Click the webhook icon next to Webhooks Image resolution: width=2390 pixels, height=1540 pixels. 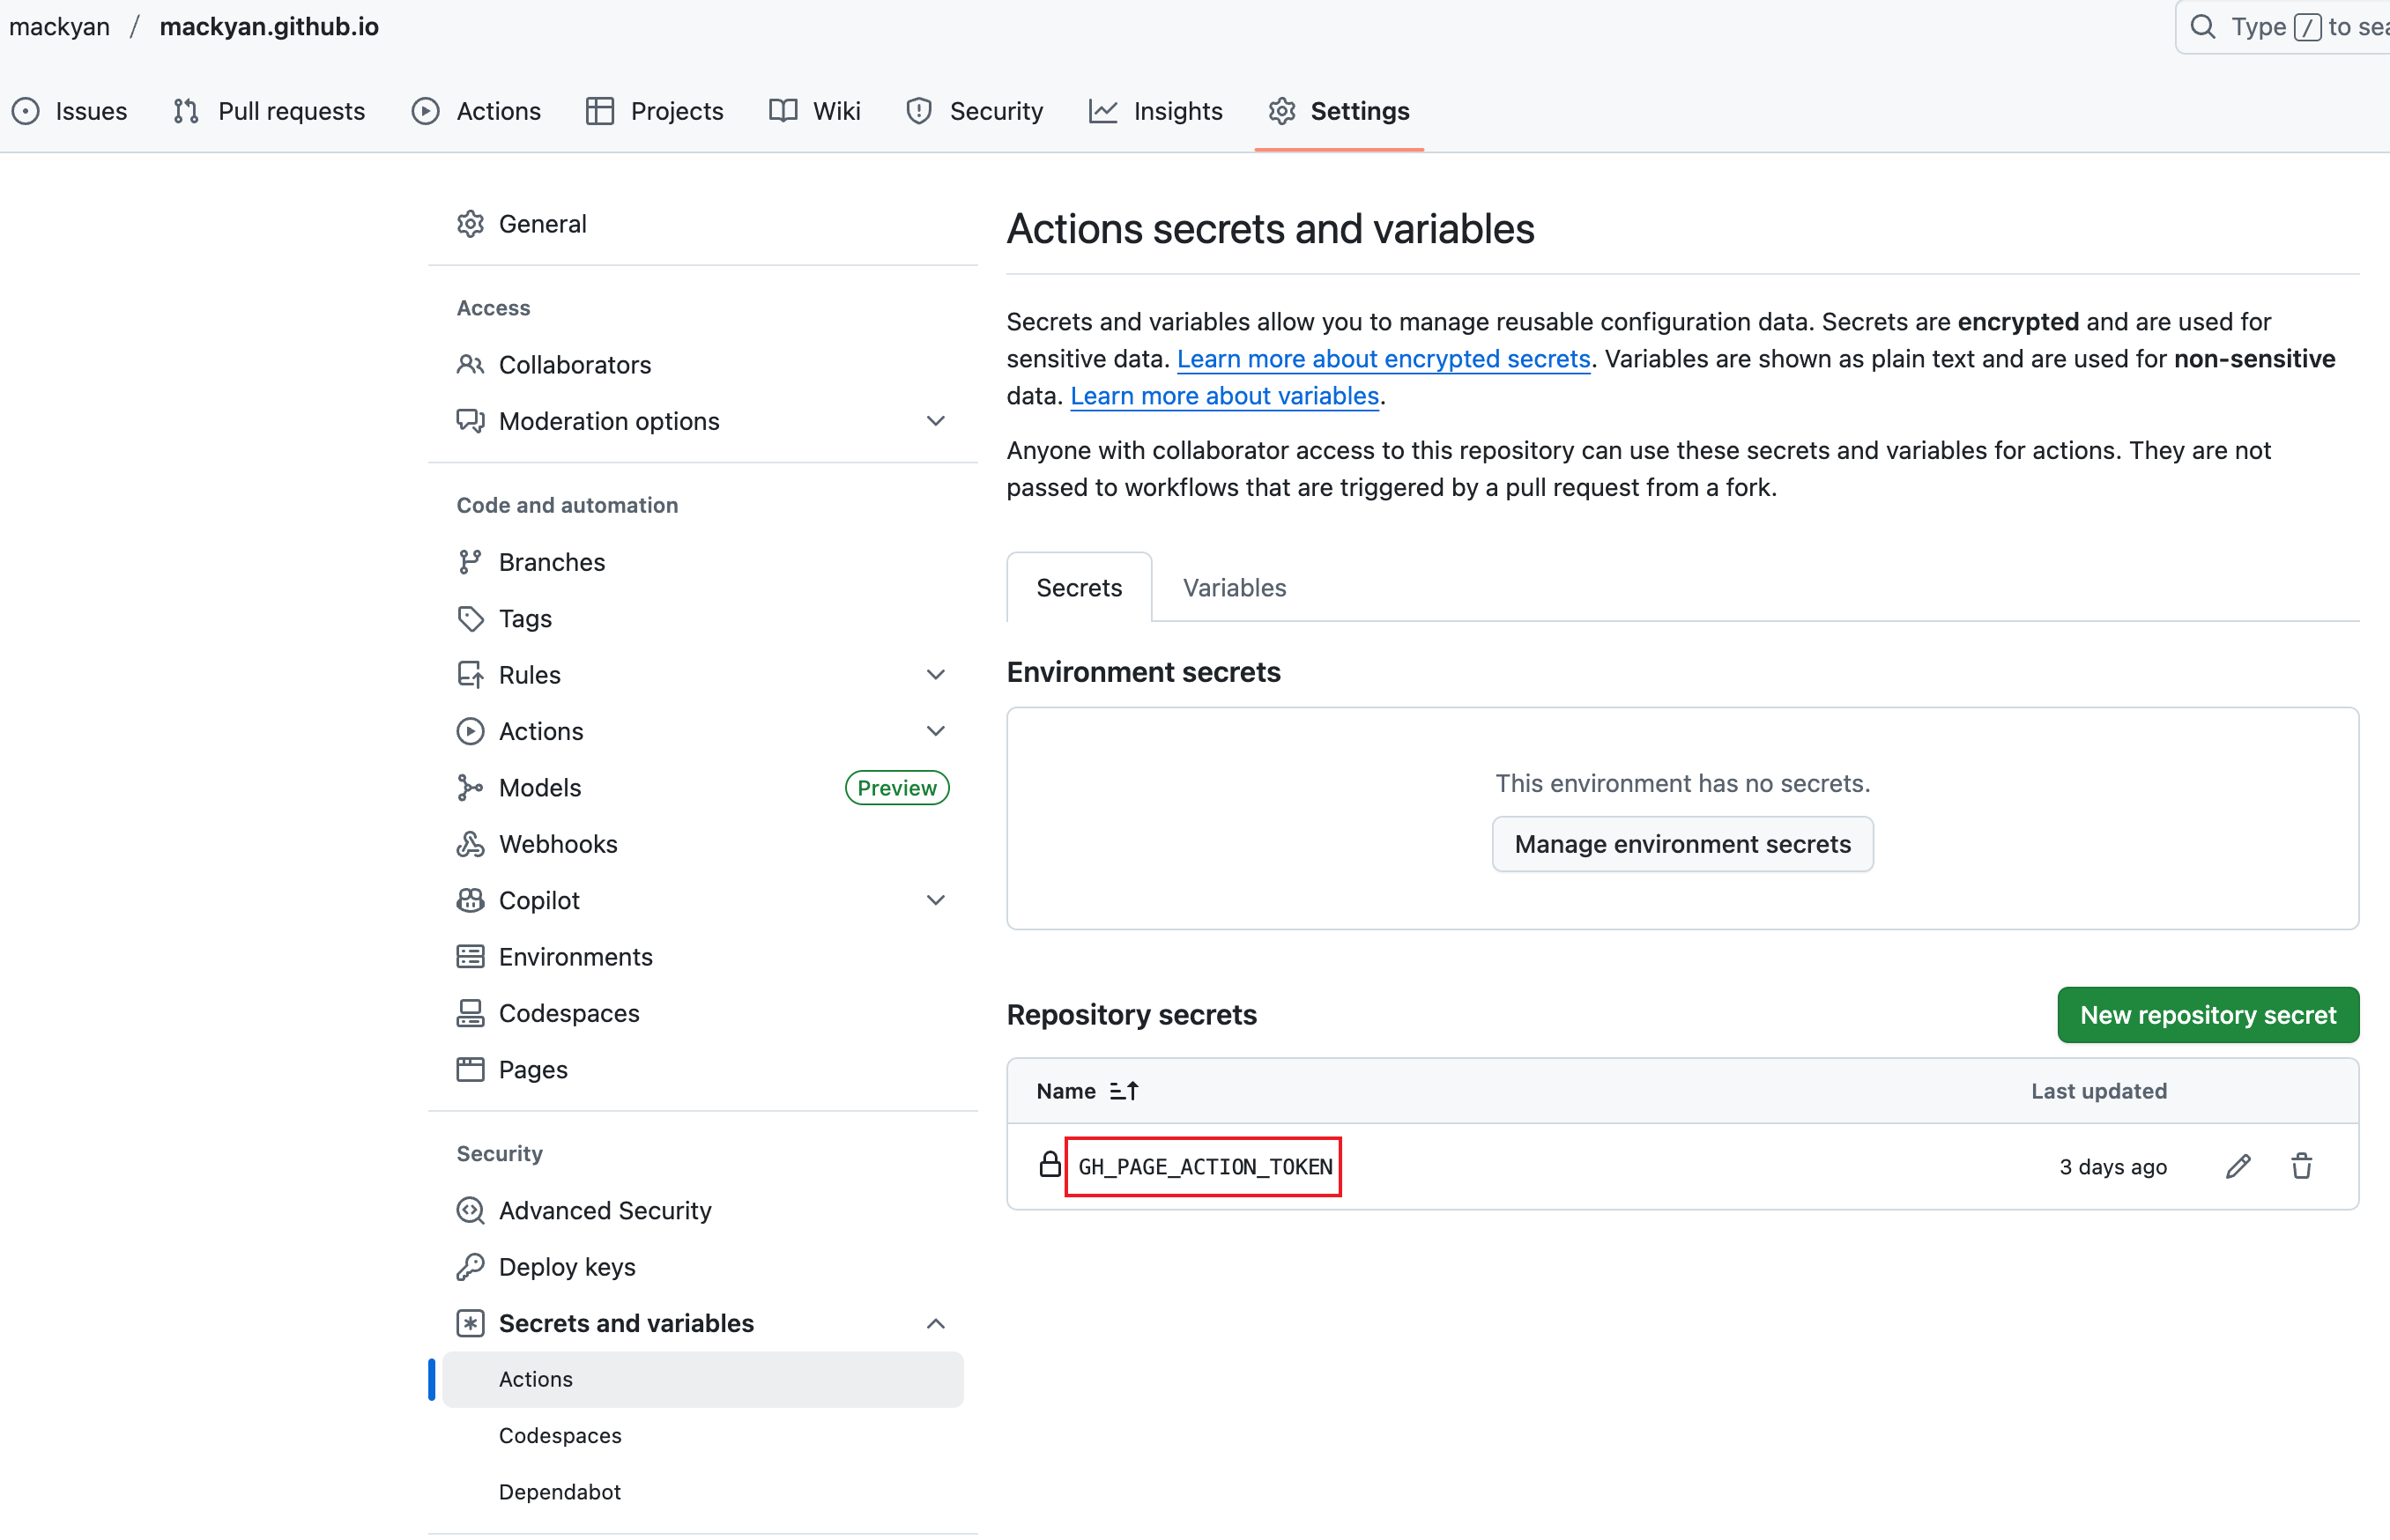coord(470,844)
